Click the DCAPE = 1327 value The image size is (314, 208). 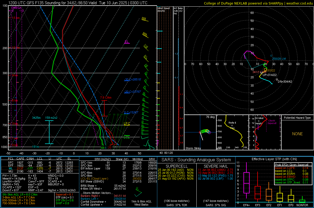coord(12,187)
